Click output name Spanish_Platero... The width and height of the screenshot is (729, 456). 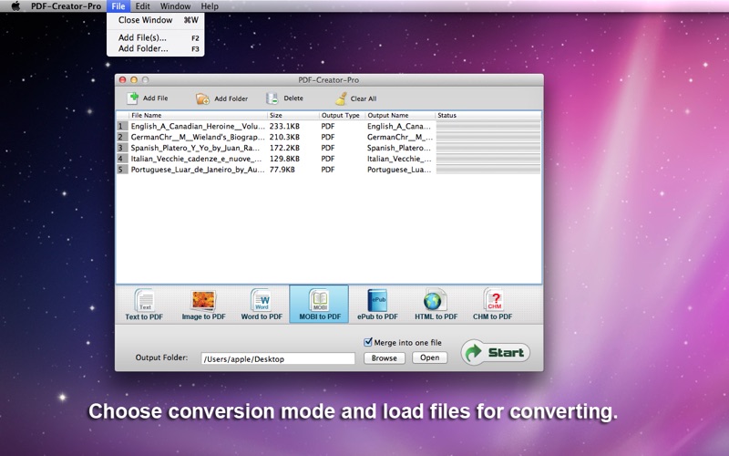click(399, 148)
